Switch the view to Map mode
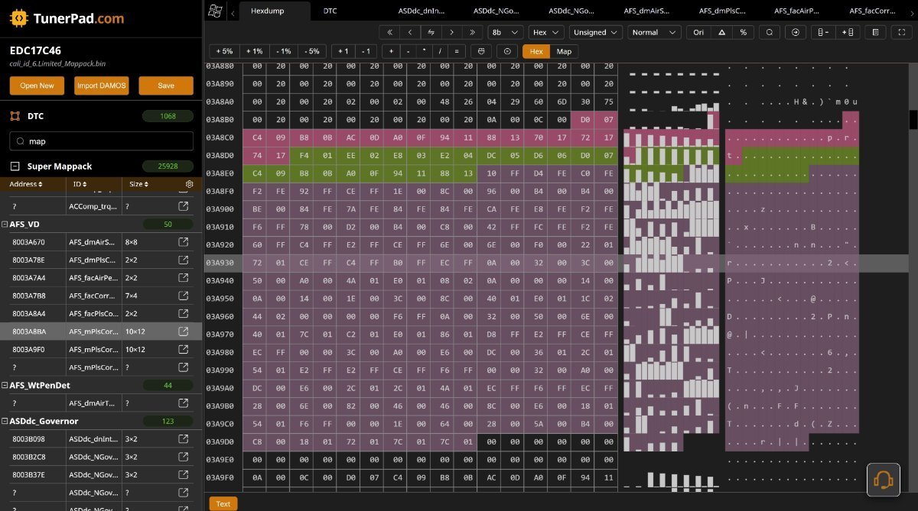This screenshot has width=918, height=511. pyautogui.click(x=564, y=51)
